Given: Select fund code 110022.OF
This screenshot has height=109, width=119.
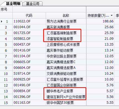Looking at the screenshot, I should (x=22, y=21).
